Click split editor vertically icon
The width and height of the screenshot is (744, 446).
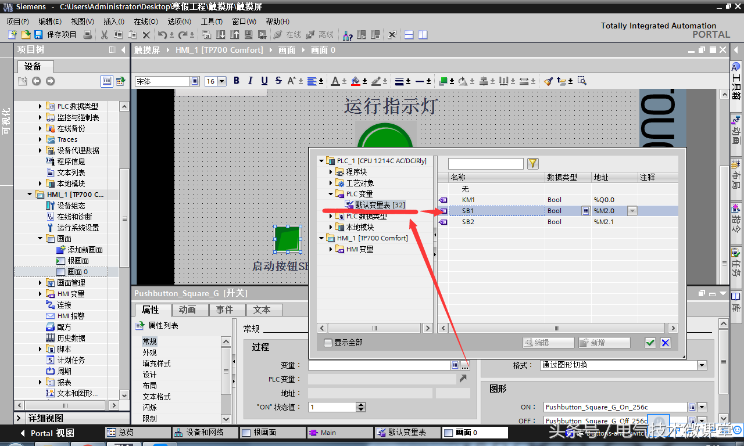[x=423, y=35]
